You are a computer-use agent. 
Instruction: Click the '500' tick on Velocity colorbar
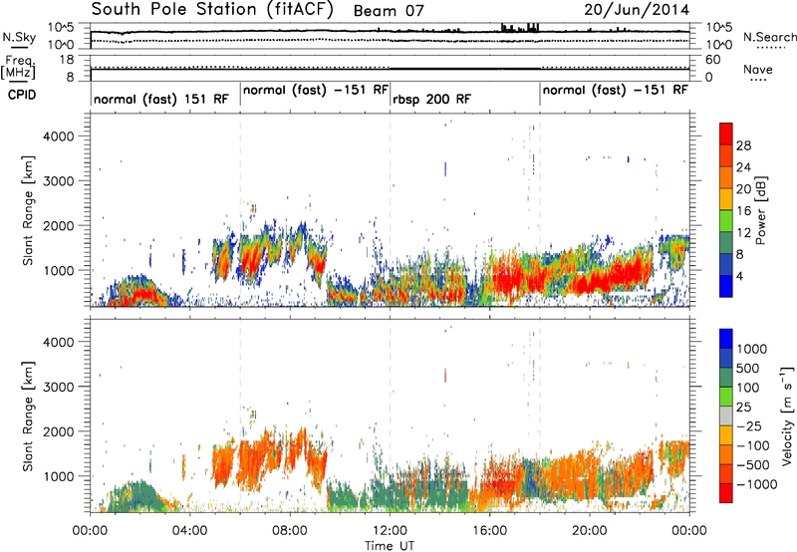tap(748, 369)
